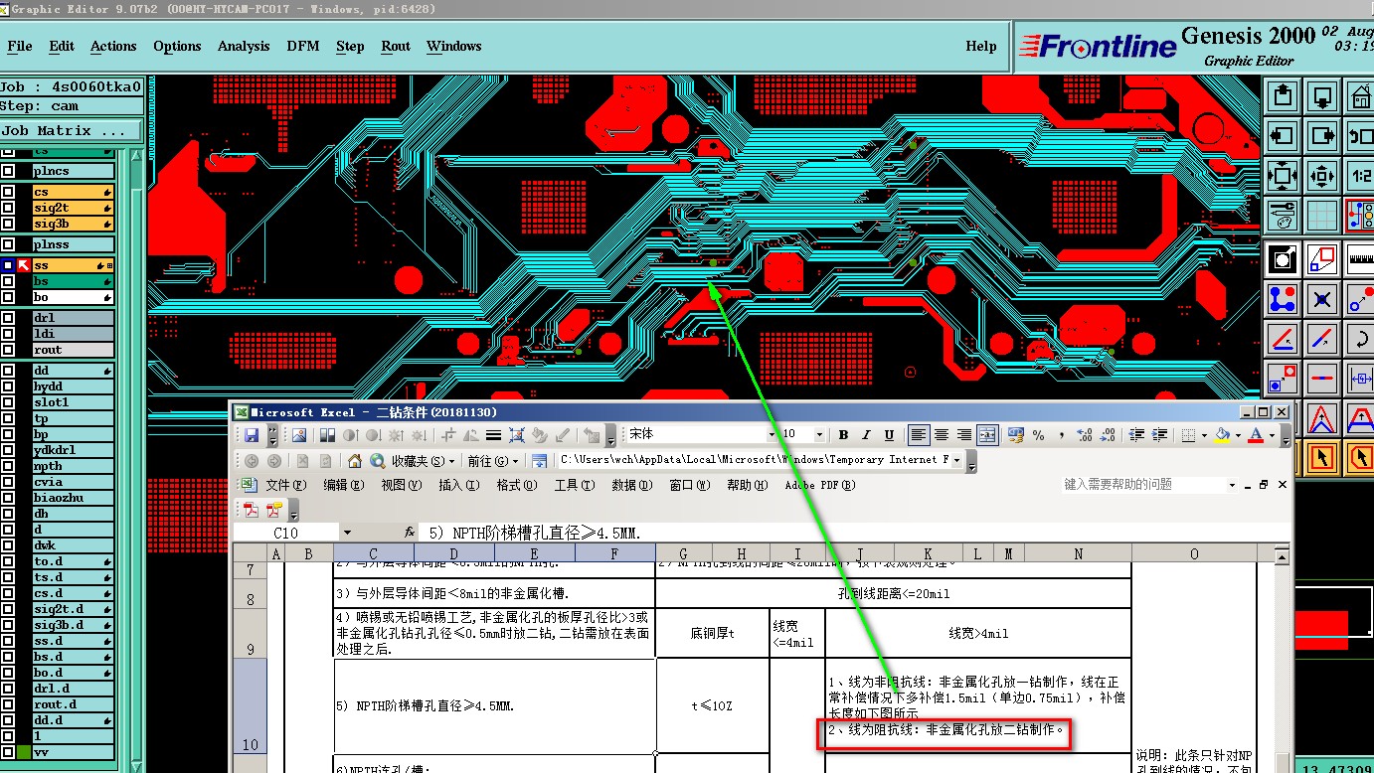Open the address path dropdown in Excel web toolbar
This screenshot has height=773, width=1374.
(x=956, y=460)
